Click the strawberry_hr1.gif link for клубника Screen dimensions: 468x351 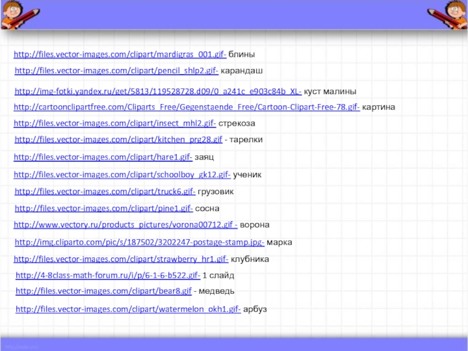[121, 259]
